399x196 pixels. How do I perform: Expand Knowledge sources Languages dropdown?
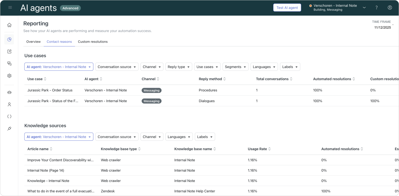click(179, 137)
